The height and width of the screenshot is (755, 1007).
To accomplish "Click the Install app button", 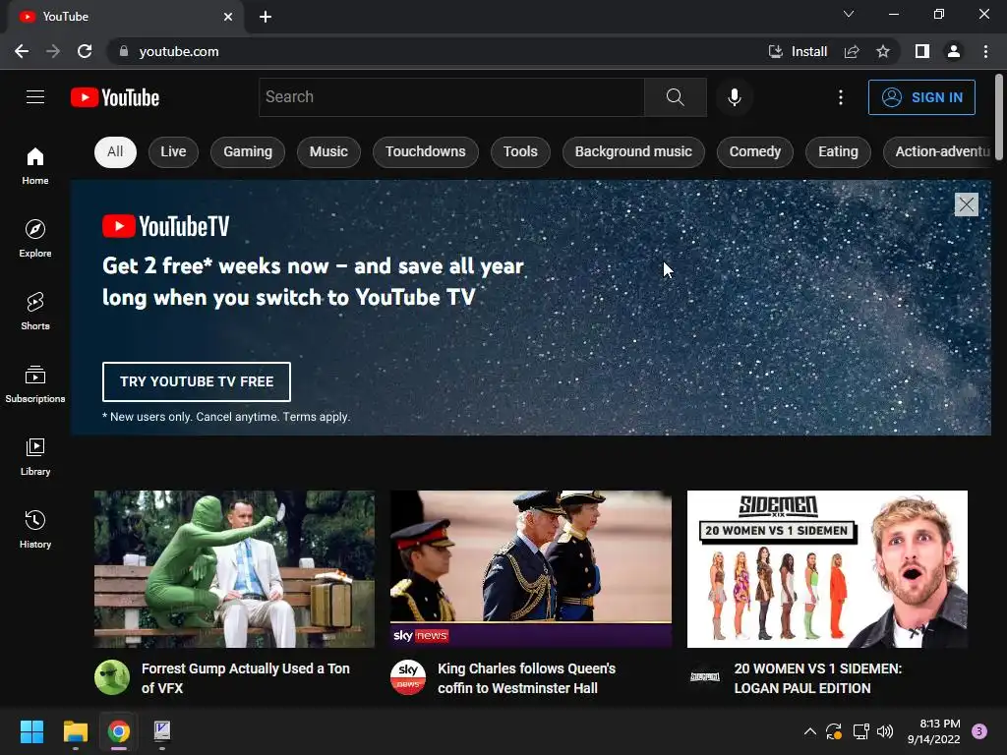I will 798,51.
